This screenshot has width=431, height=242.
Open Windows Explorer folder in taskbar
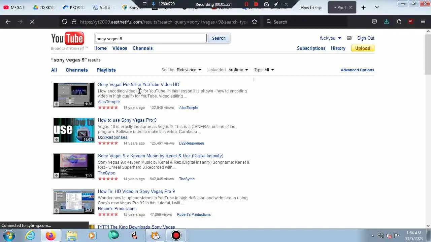pyautogui.click(x=71, y=235)
